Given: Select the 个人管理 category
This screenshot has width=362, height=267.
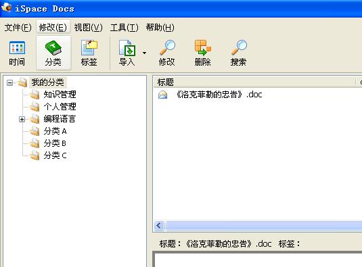Looking at the screenshot, I should point(60,107).
